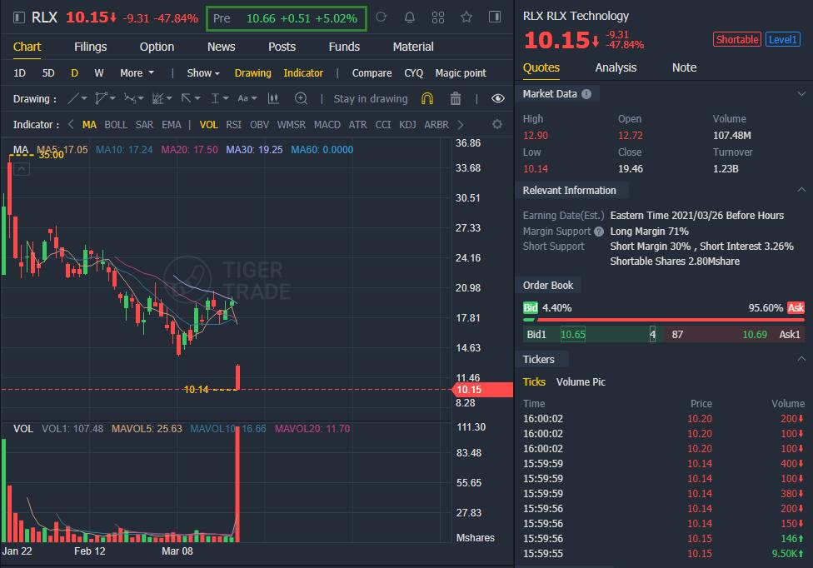Screen dimensions: 813x568
Task: Click the grid layout icon
Action: pyautogui.click(x=438, y=17)
